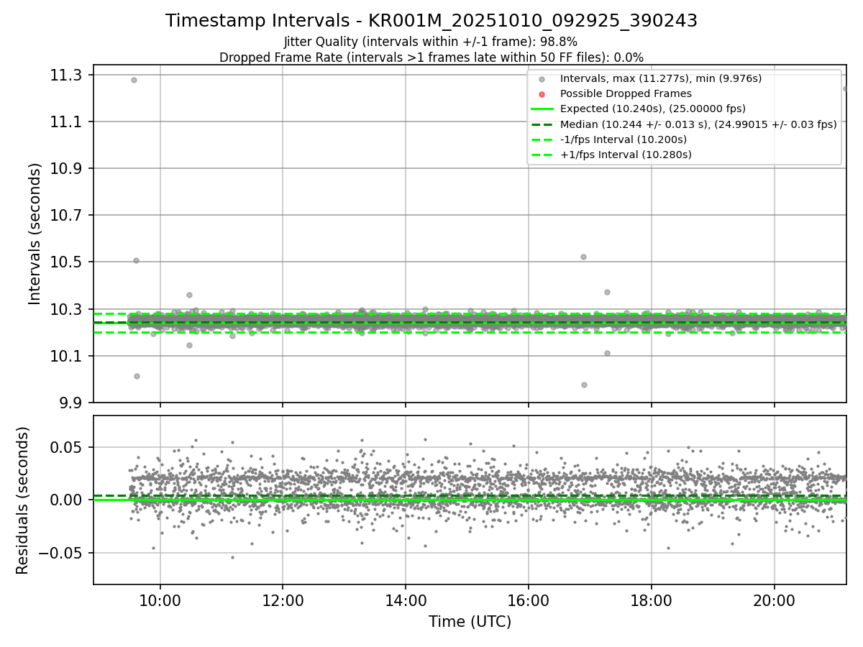Click the 10.1 y-axis tick label
The height and width of the screenshot is (647, 863).
coord(68,356)
